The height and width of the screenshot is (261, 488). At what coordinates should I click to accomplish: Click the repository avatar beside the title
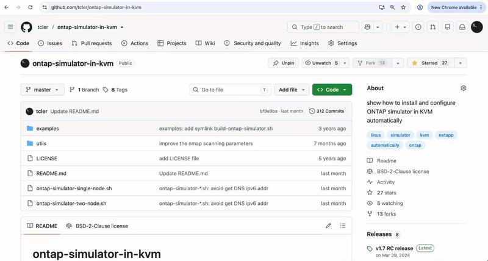25,63
